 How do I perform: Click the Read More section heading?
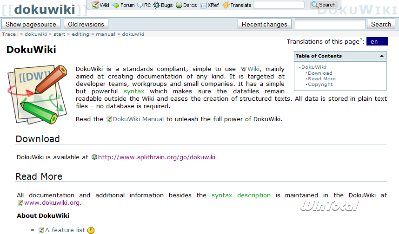(x=39, y=176)
